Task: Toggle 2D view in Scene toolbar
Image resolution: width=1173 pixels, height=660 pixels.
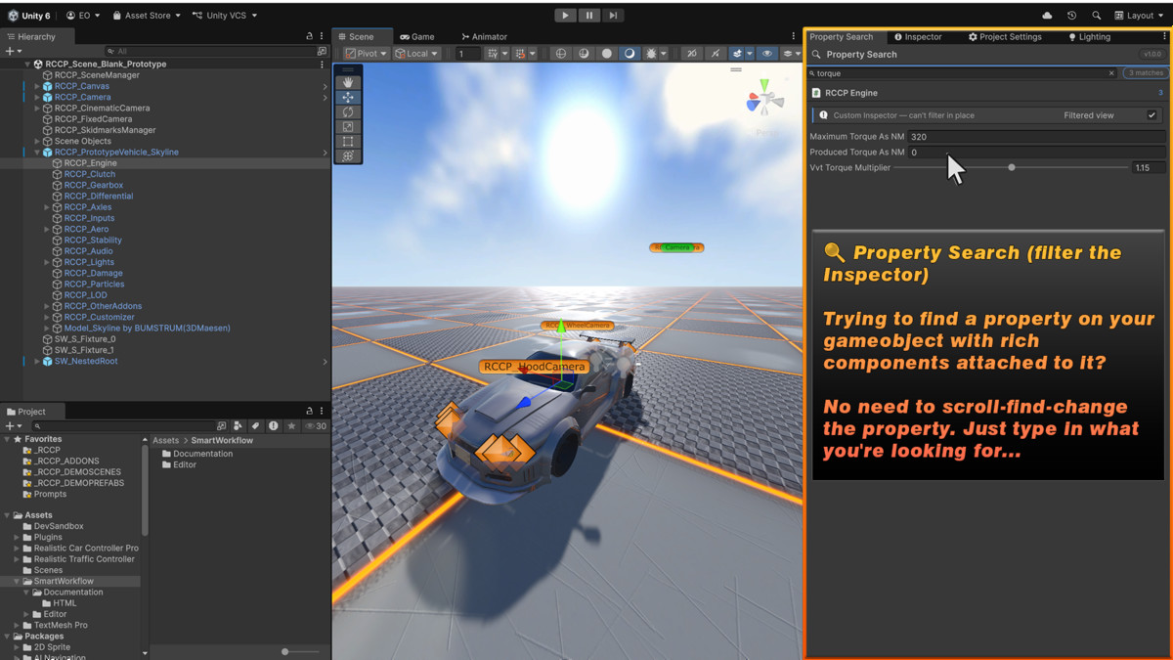Action: pos(692,54)
